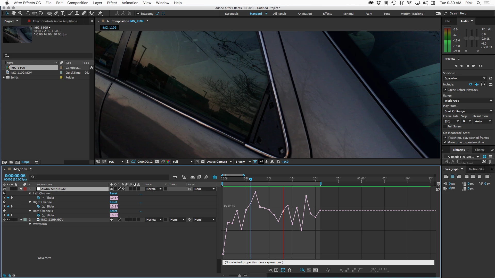Expand the Solids folder
The height and width of the screenshot is (278, 495).
click(4, 77)
